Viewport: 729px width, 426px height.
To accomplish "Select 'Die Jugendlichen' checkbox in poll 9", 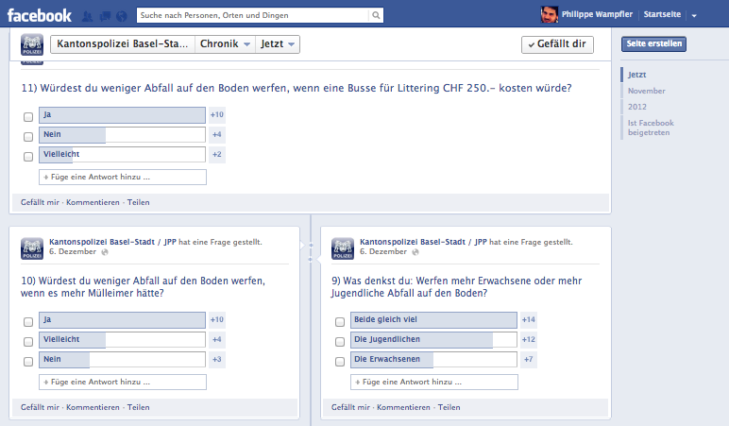I will (340, 340).
